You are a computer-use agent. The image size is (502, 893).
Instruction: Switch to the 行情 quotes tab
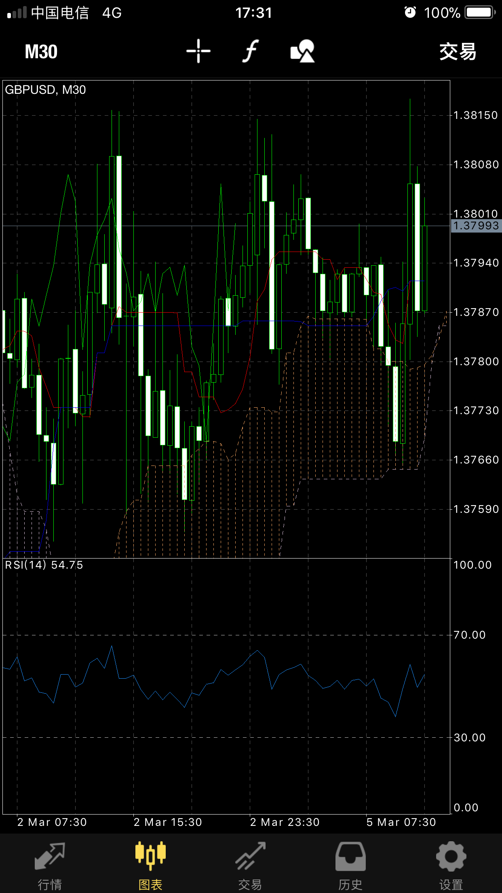click(50, 866)
